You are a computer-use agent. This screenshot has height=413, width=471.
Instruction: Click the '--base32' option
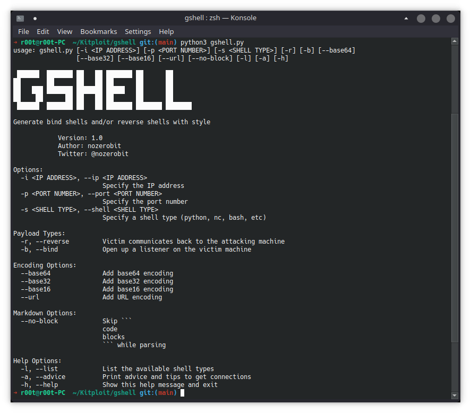tap(36, 281)
